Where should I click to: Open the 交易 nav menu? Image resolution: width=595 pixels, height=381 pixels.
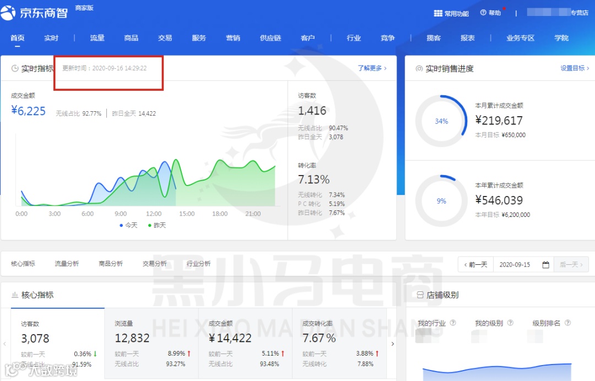pos(165,38)
